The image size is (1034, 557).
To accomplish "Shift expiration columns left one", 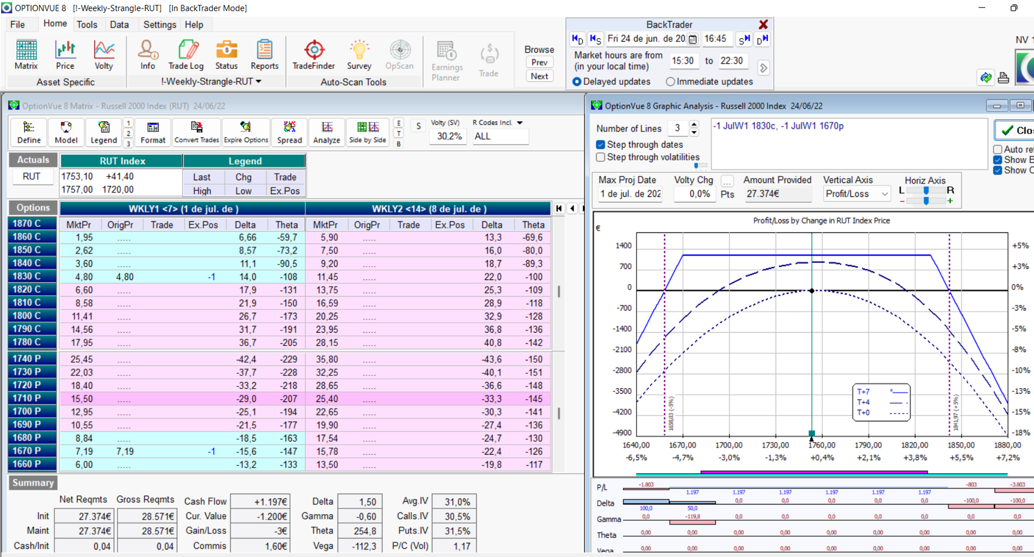I will (572, 208).
